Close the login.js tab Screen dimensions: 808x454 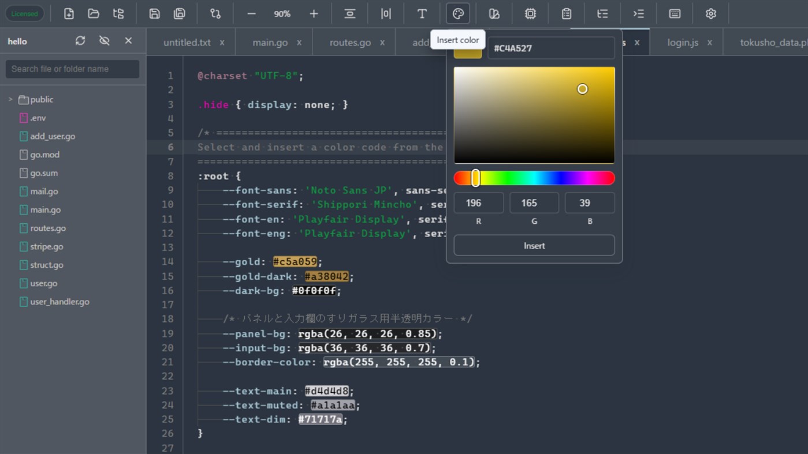[710, 43]
